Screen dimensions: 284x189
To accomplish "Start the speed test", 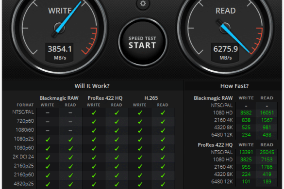I will pyautogui.click(x=143, y=42).
